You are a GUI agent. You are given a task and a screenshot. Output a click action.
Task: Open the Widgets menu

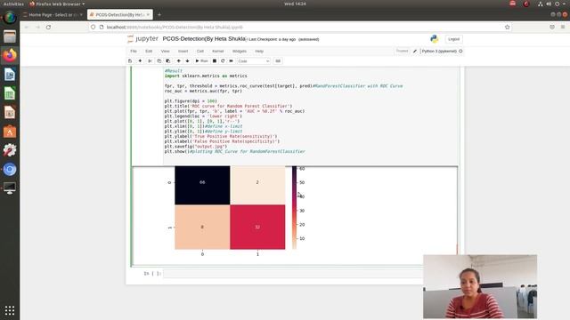tap(240, 52)
